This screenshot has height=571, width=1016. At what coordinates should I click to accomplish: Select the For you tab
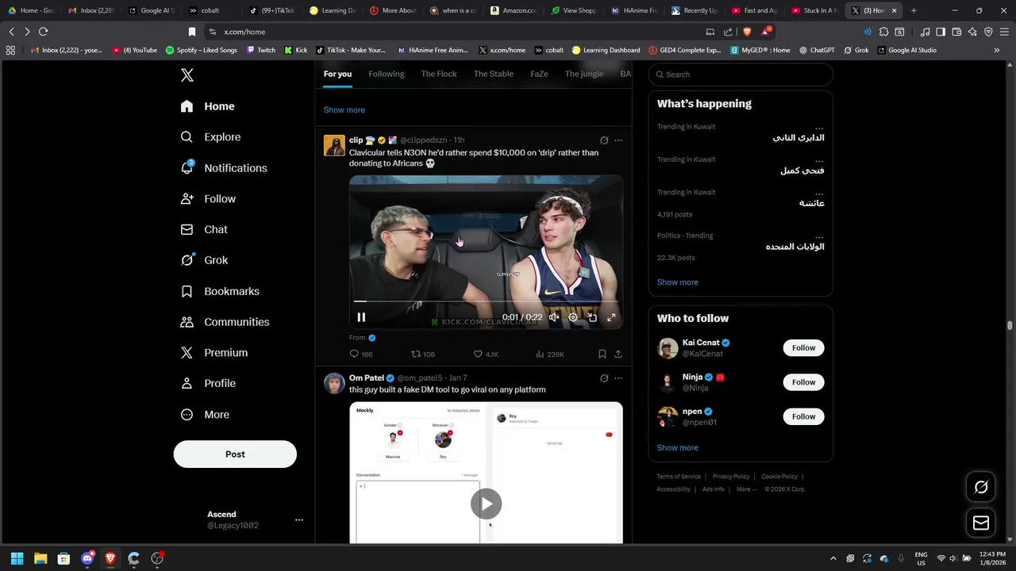click(337, 74)
